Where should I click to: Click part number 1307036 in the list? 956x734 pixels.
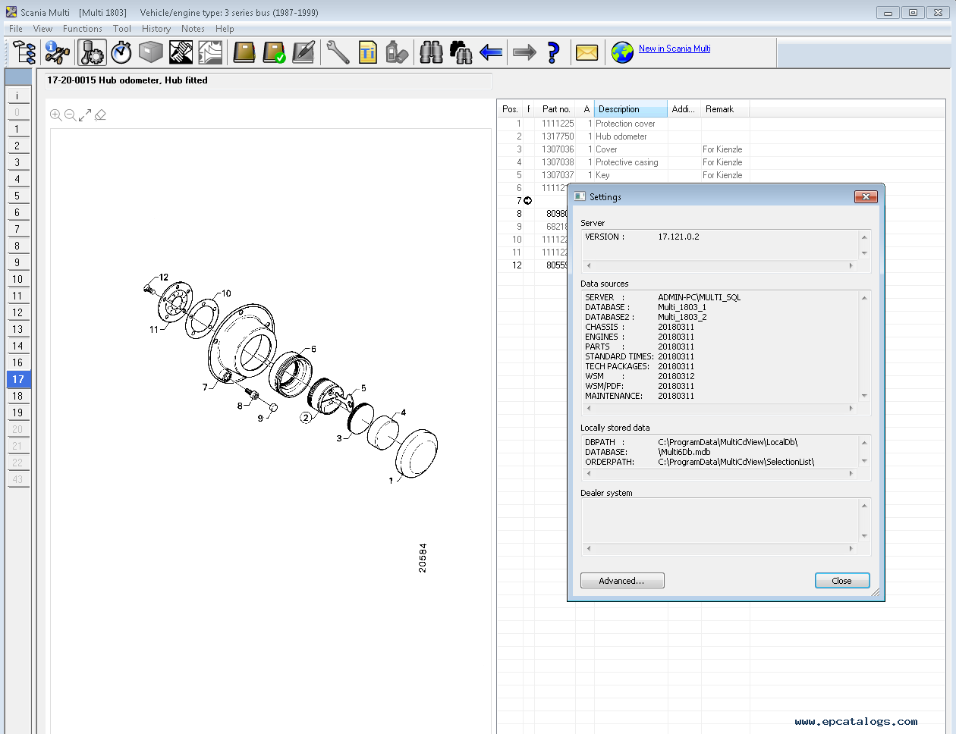point(558,149)
